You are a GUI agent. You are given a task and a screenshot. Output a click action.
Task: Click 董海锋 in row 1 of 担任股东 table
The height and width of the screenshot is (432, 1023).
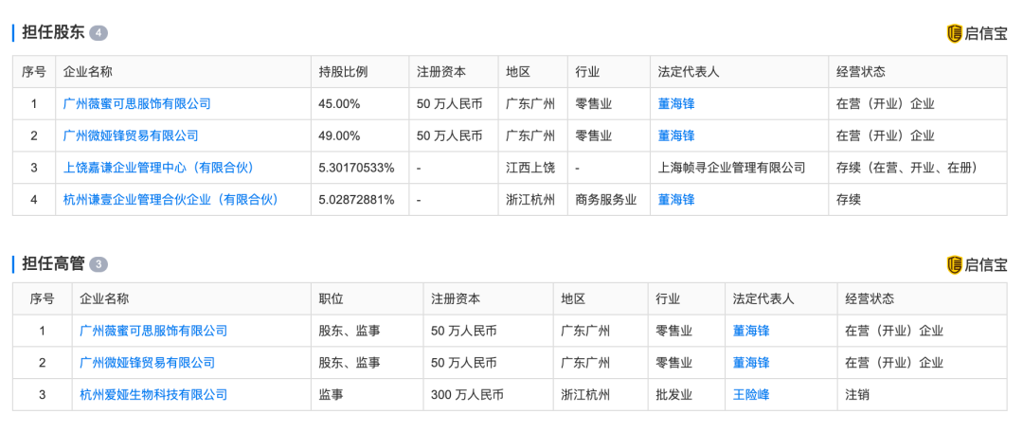coord(676,104)
